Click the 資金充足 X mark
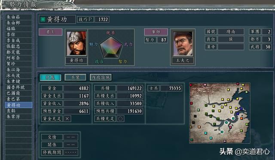 (x=67, y=119)
